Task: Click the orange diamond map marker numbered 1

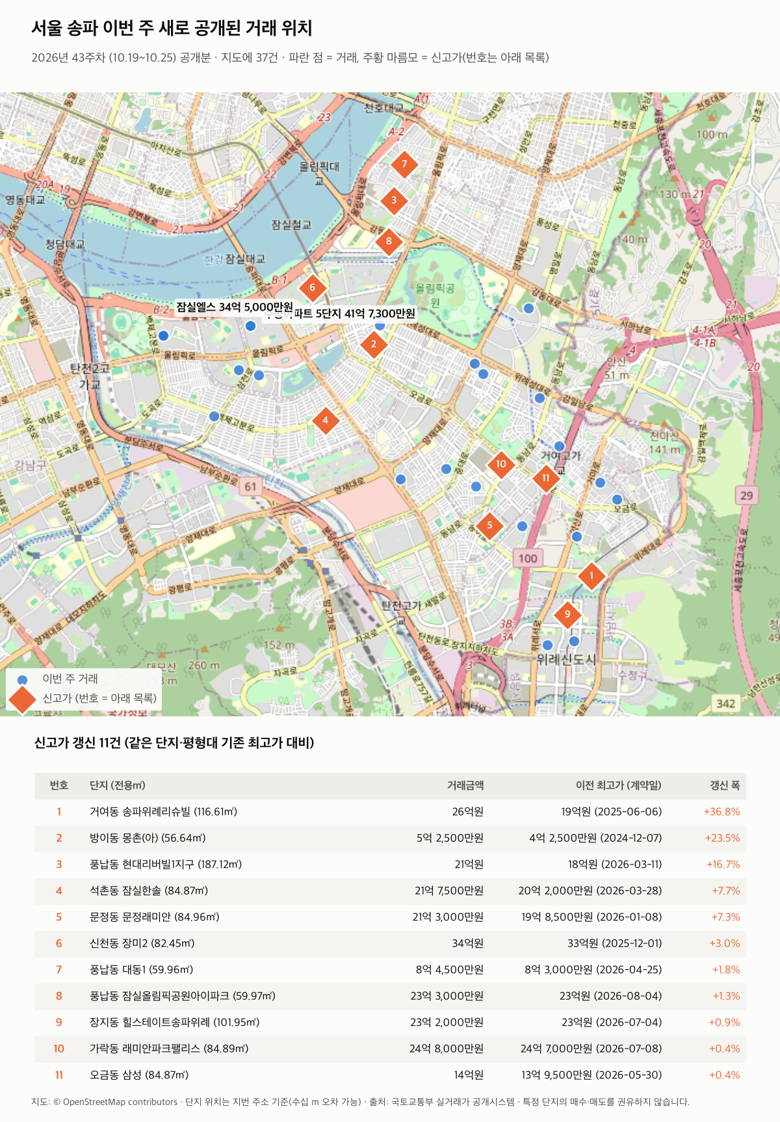Action: point(591,576)
